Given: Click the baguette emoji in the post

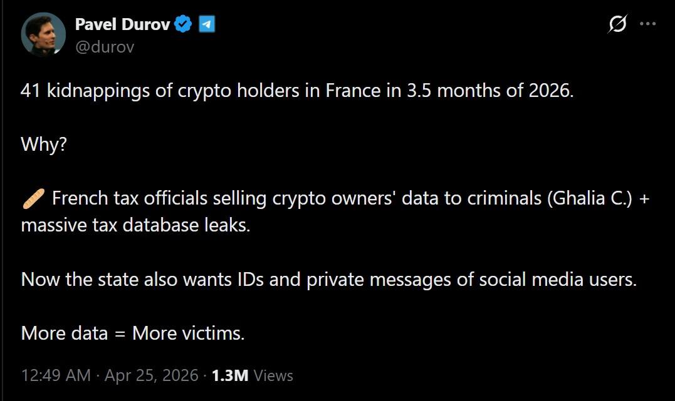Looking at the screenshot, I should tap(33, 199).
